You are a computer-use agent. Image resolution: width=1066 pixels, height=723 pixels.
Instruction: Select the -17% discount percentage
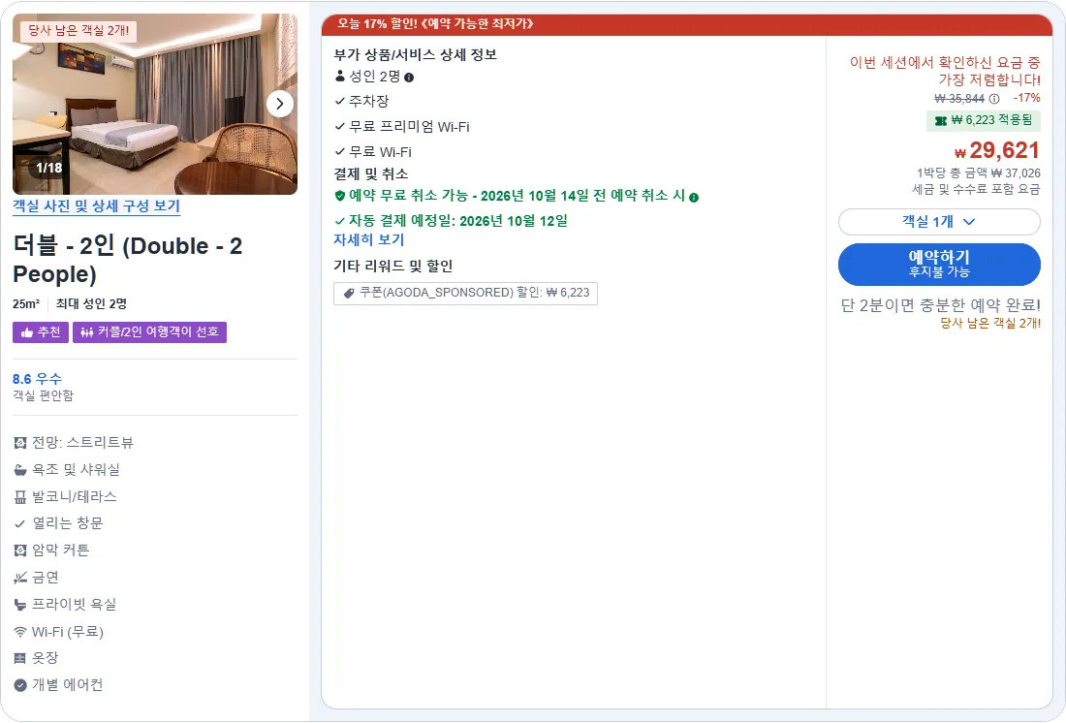(1026, 98)
